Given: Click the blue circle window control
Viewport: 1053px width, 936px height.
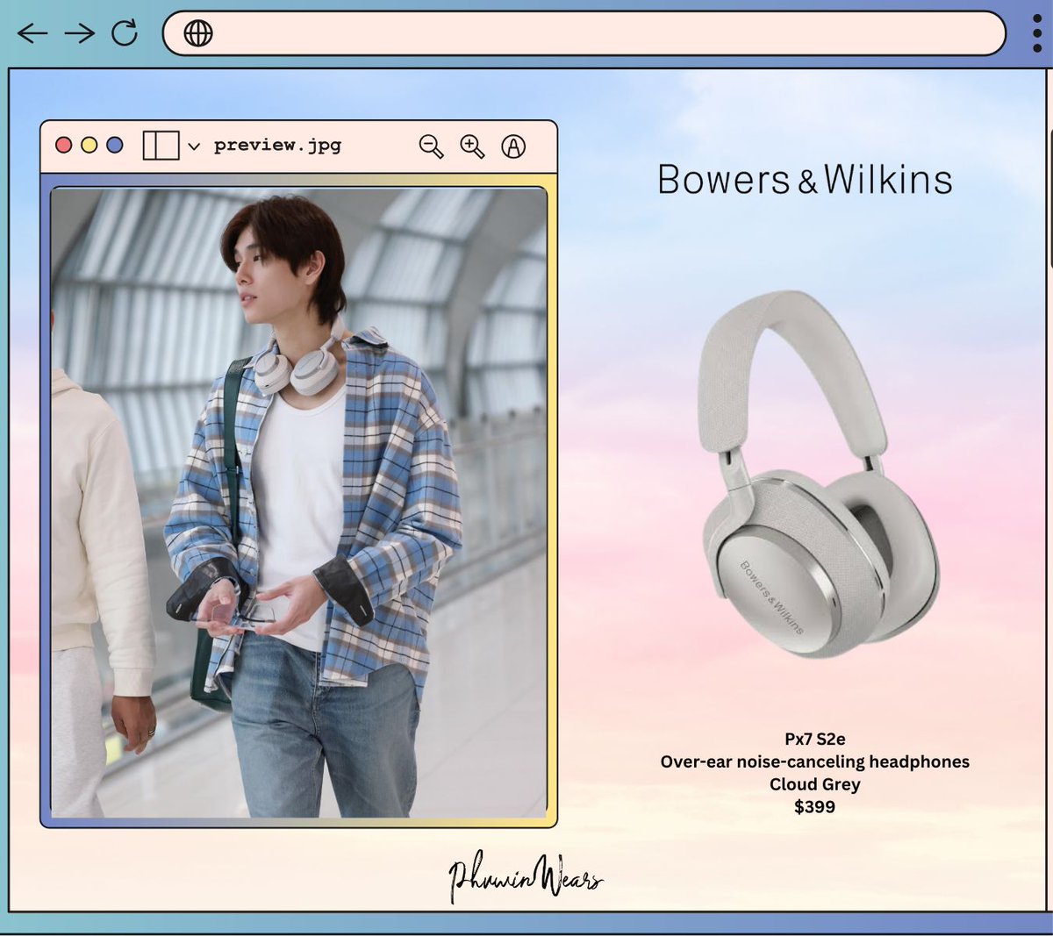Looking at the screenshot, I should (113, 145).
